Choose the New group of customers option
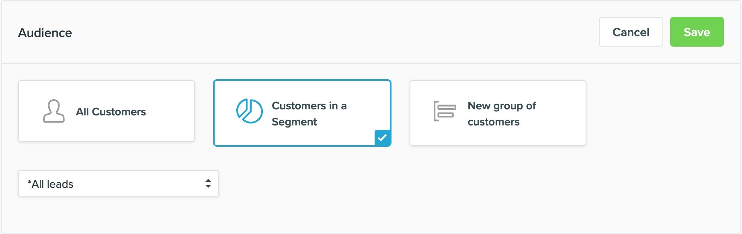 (x=498, y=113)
